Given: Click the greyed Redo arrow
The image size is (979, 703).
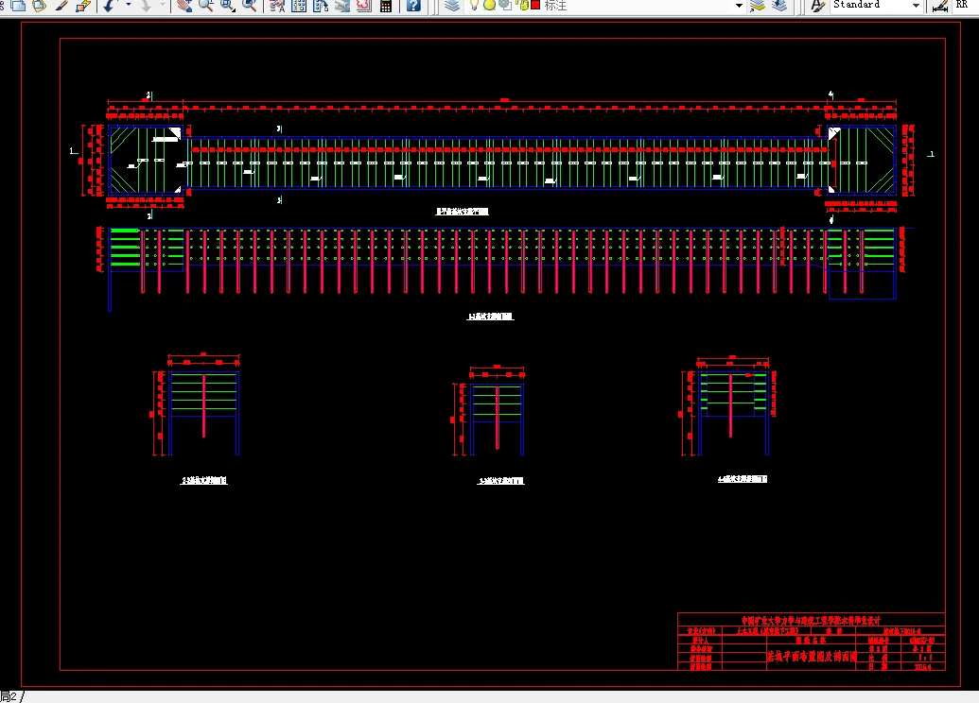Looking at the screenshot, I should point(145,6).
